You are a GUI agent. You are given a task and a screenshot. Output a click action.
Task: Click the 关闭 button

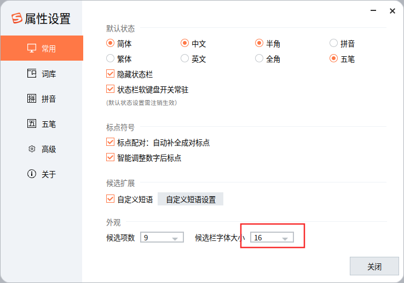374,266
